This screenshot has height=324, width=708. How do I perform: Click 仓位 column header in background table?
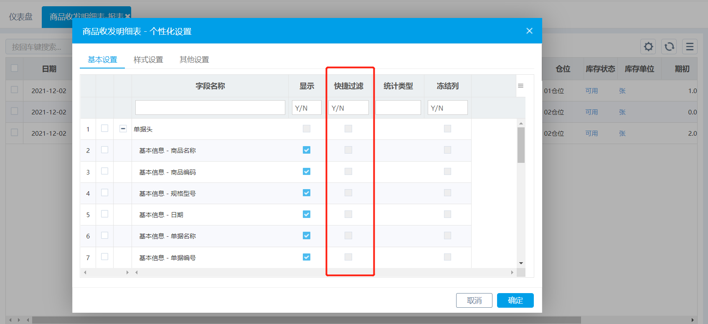[x=563, y=69]
